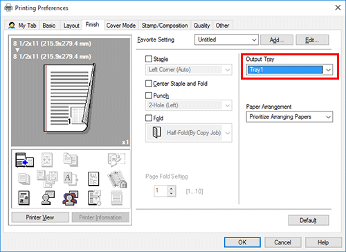This screenshot has width=346, height=252.
Task: Click the grayed dashed-border rotate page icon
Action: point(116,159)
